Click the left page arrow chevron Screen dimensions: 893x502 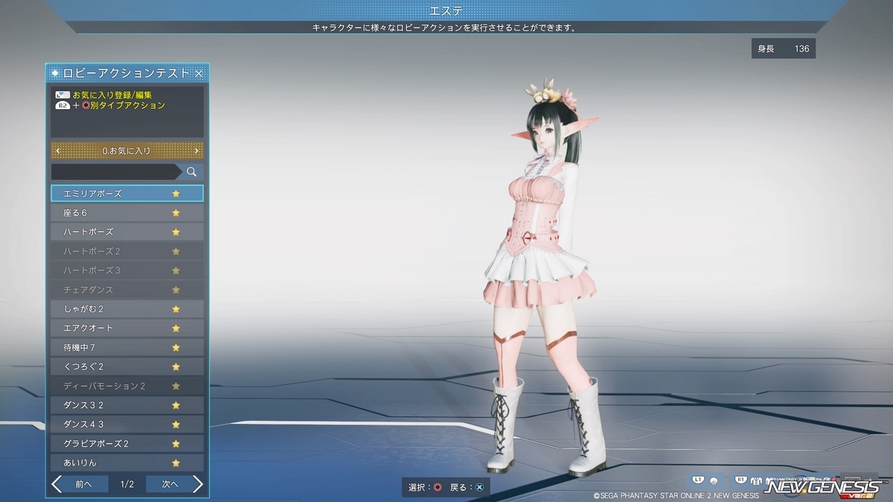[x=57, y=484]
